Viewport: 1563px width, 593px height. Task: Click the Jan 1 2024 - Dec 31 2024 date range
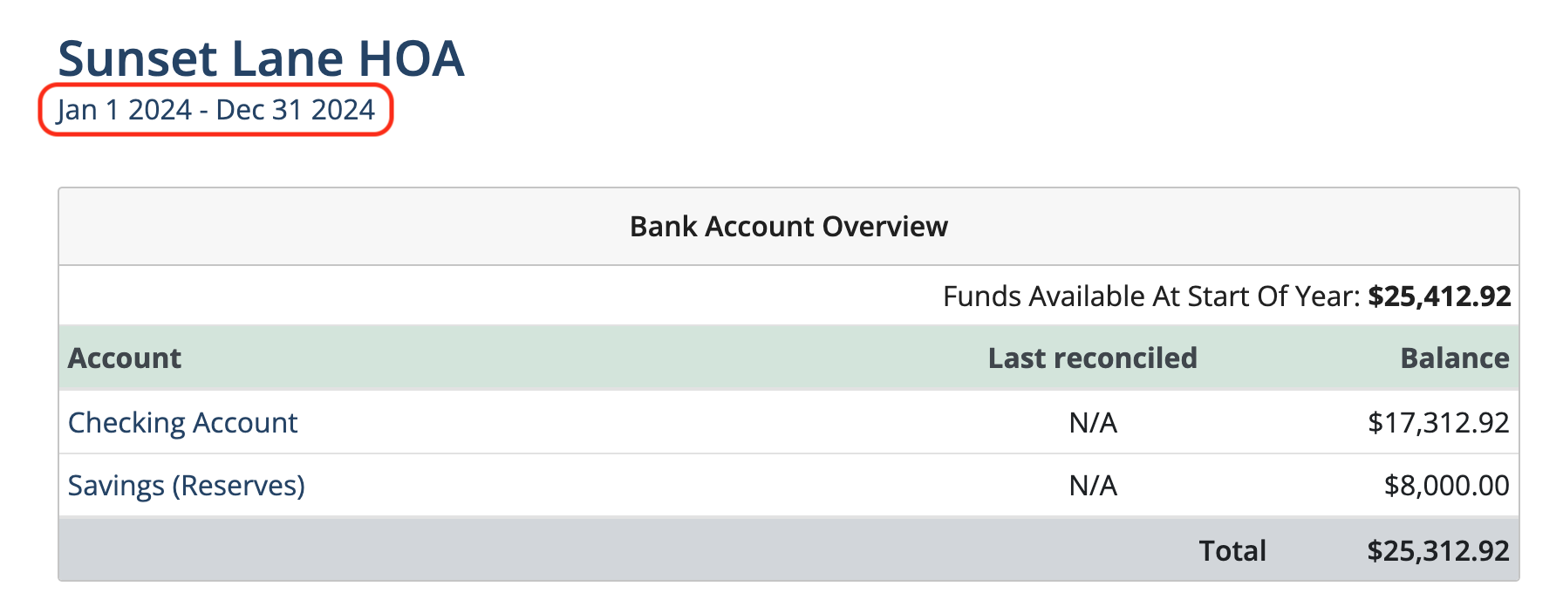(x=215, y=110)
